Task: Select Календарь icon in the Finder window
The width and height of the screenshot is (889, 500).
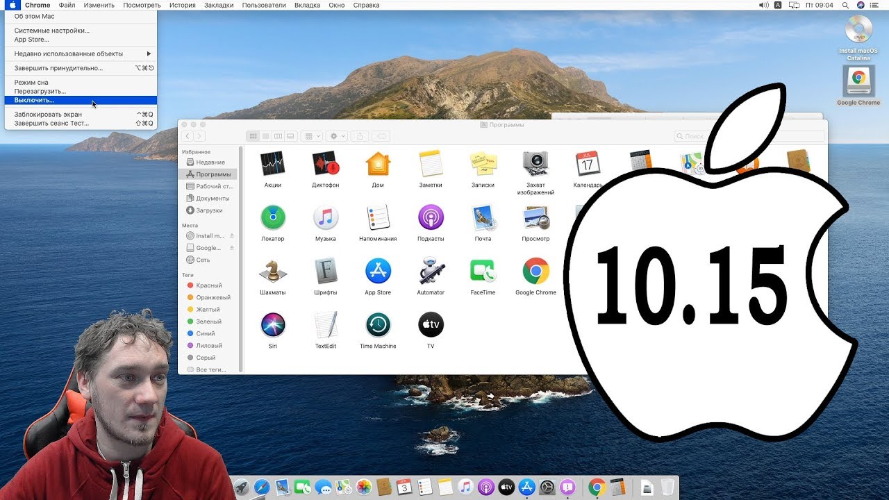Action: point(588,164)
